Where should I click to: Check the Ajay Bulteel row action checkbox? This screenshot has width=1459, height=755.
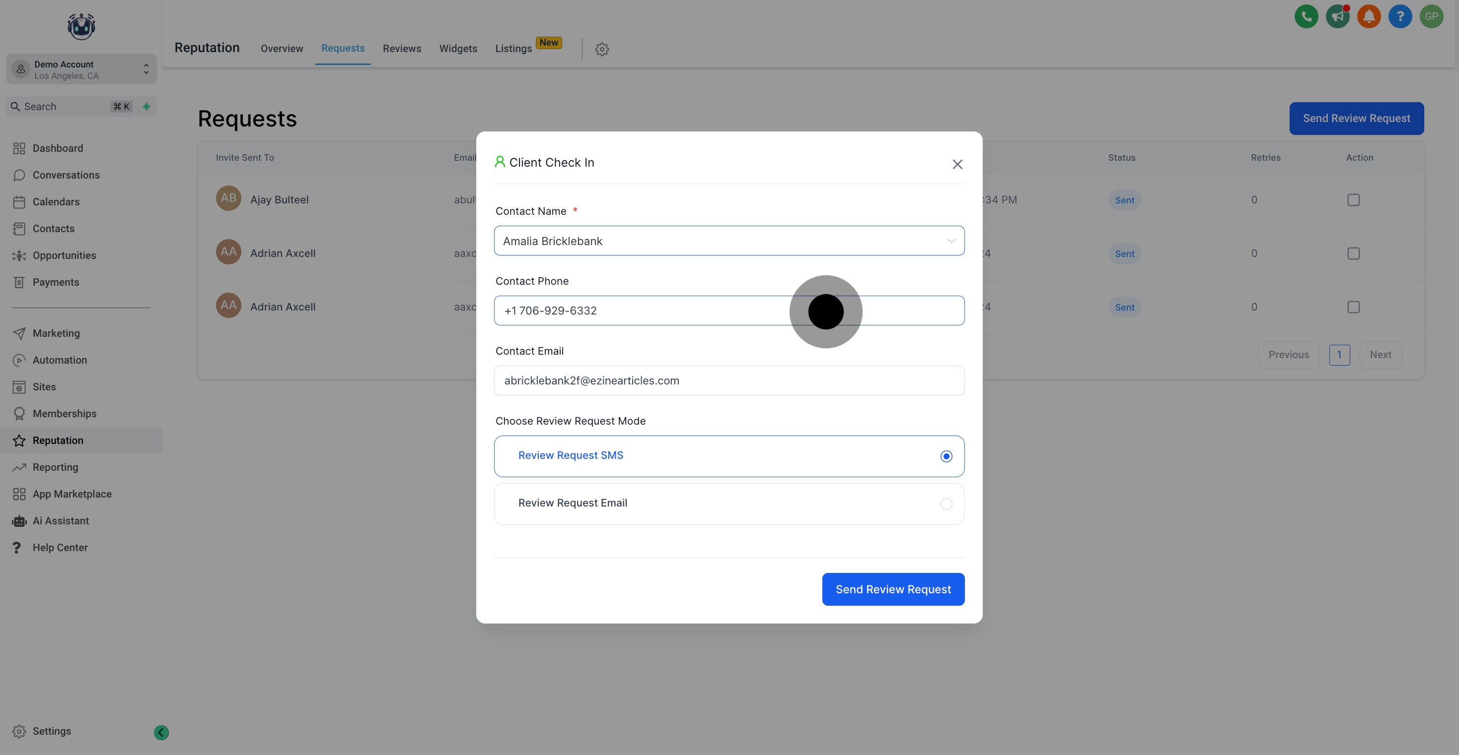(1353, 200)
